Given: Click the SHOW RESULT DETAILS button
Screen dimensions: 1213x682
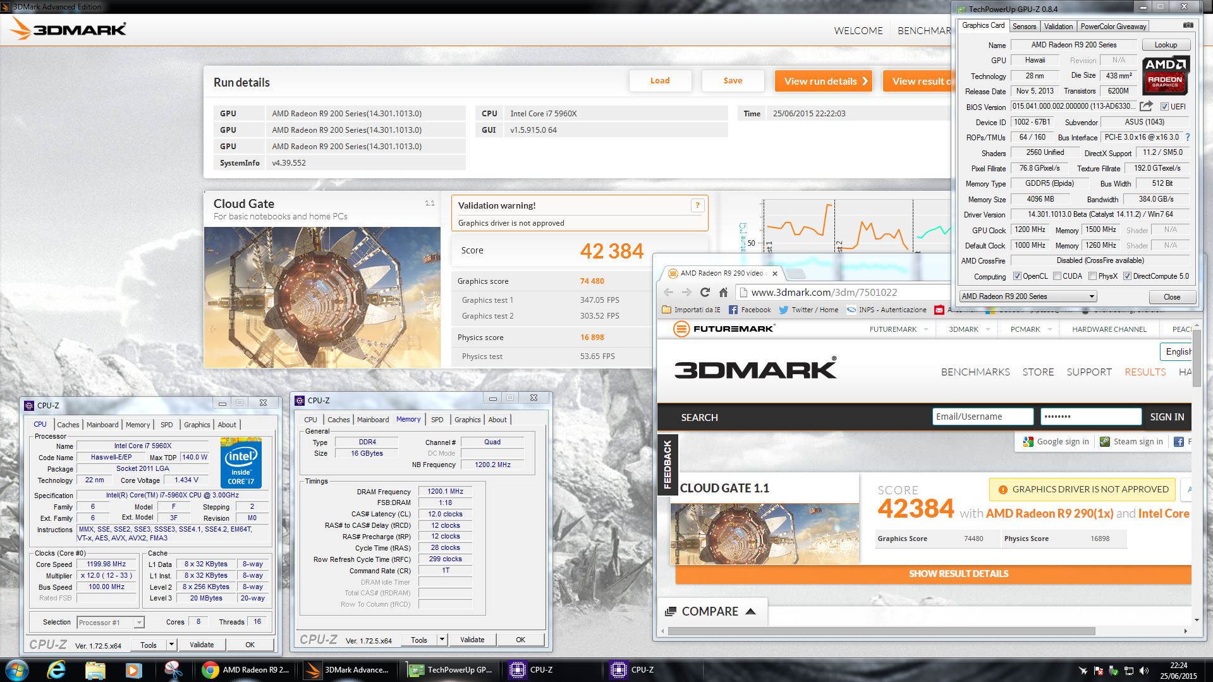Looking at the screenshot, I should (x=934, y=574).
